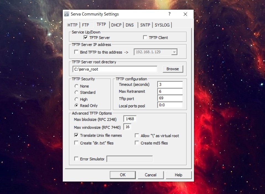This screenshot has height=194, width=265.
Task: Click the "TFTP Server root directory" group label
Action: (x=94, y=62)
